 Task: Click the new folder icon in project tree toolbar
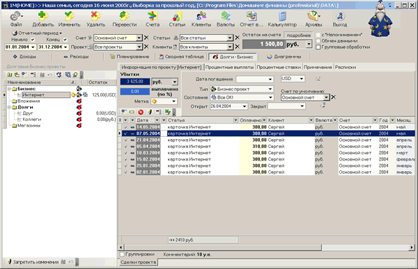(x=9, y=75)
